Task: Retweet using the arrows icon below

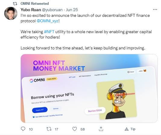Action: coord(49,129)
